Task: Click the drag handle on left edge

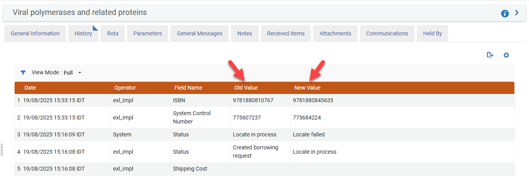Action: 2,149
